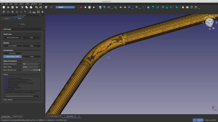218x122 pixels.
Task: Click the Open file toolbar icon
Action: tap(8, 7)
